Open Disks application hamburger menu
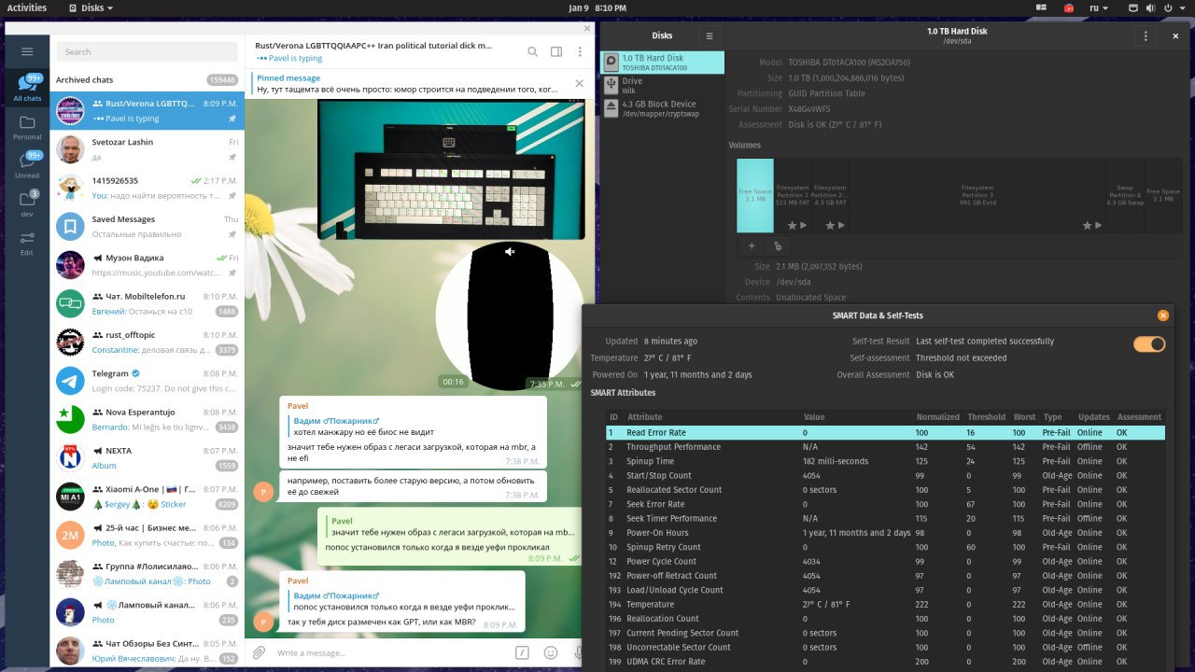Screen dimensions: 1195x672 tap(710, 35)
